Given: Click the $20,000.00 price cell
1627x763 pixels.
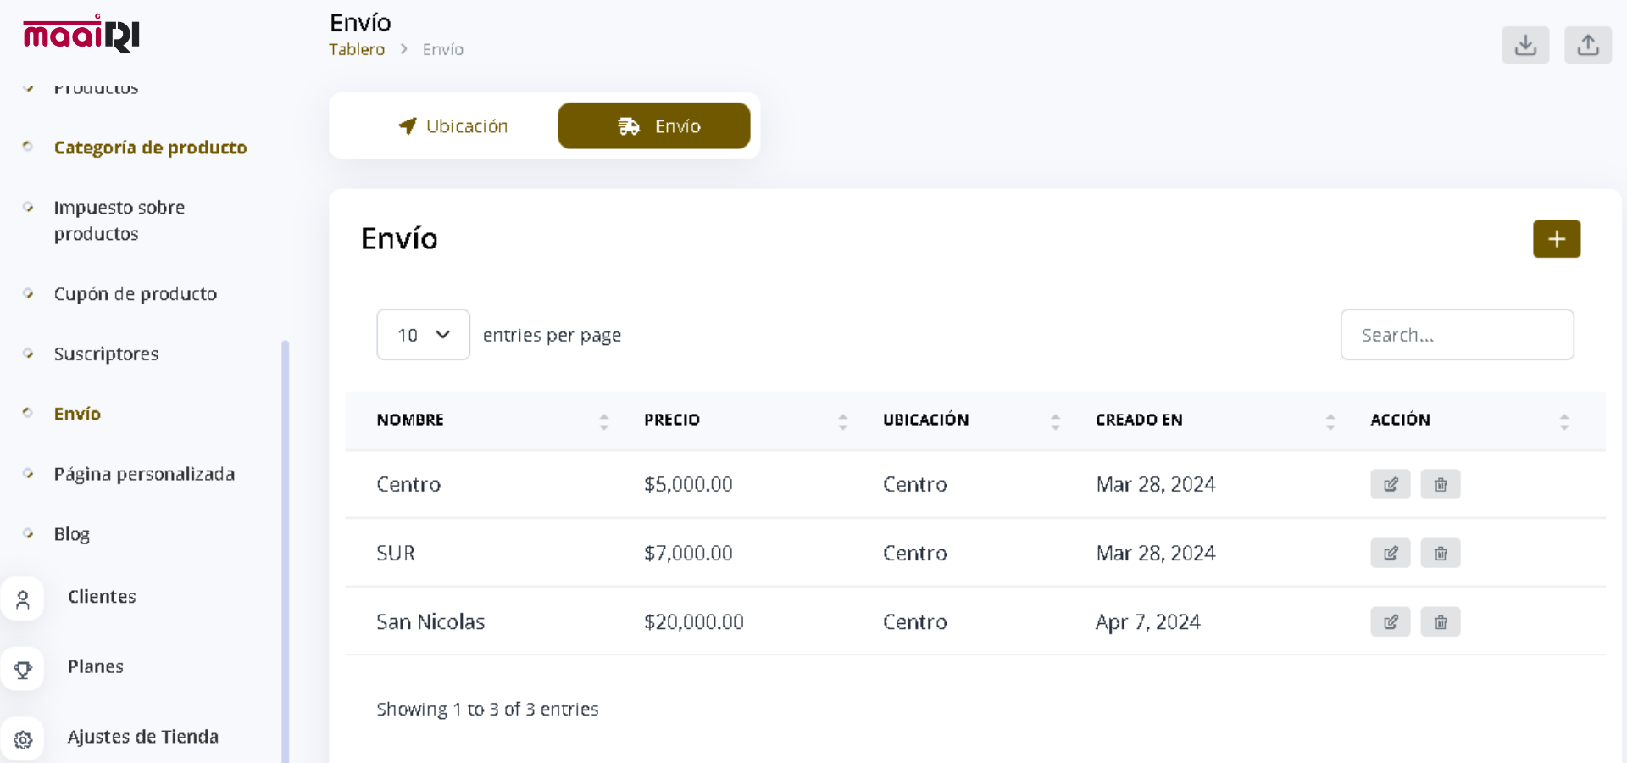Looking at the screenshot, I should (694, 622).
